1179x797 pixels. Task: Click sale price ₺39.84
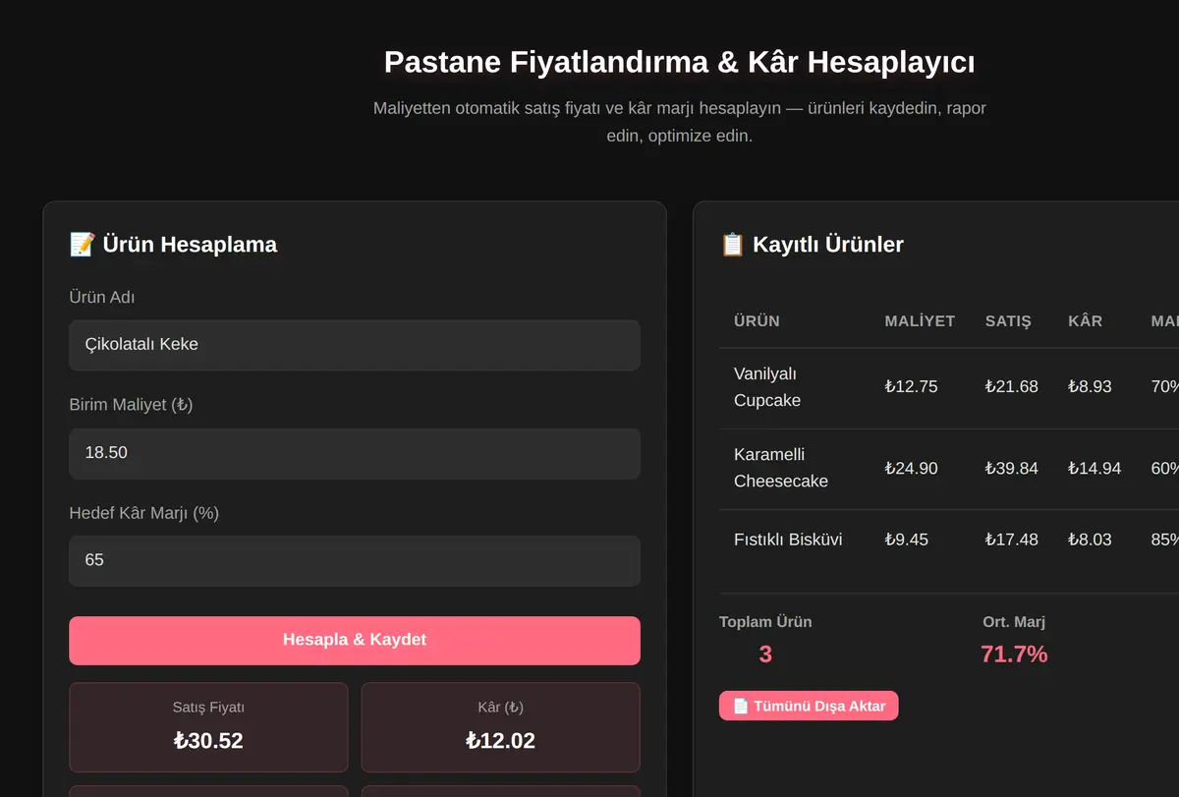click(x=1012, y=468)
